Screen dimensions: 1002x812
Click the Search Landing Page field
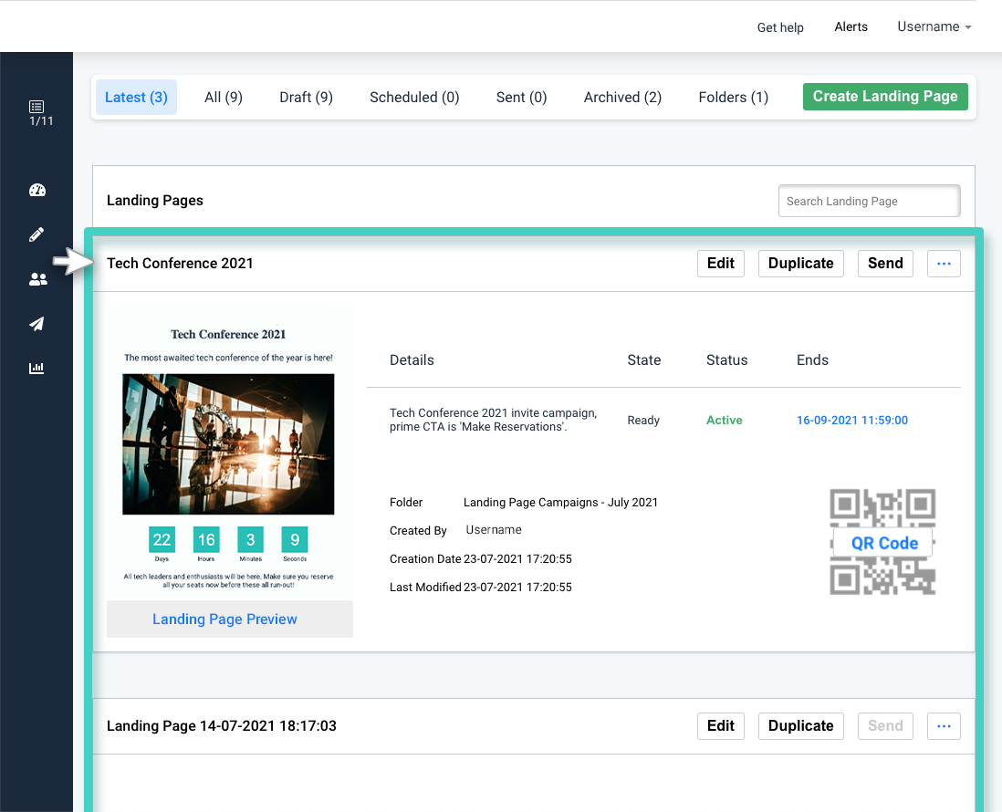869,202
